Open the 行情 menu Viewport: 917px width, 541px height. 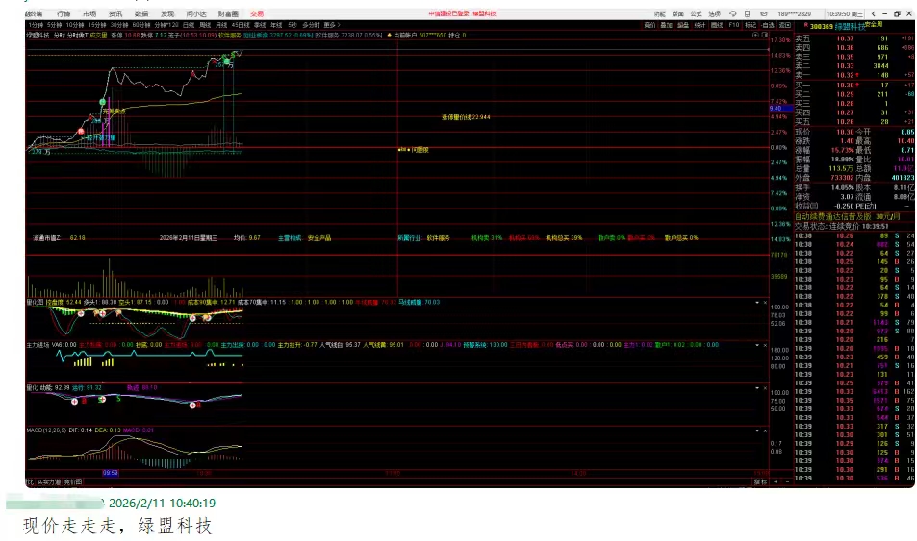click(64, 13)
